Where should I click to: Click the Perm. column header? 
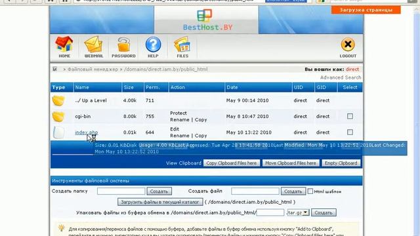pos(153,87)
